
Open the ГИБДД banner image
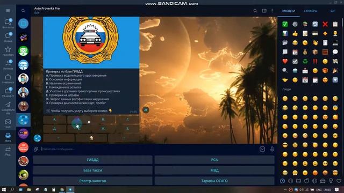[91, 42]
